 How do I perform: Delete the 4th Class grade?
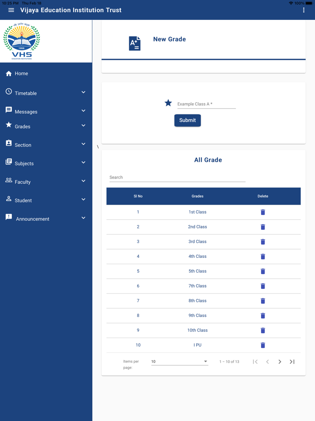[x=263, y=256]
